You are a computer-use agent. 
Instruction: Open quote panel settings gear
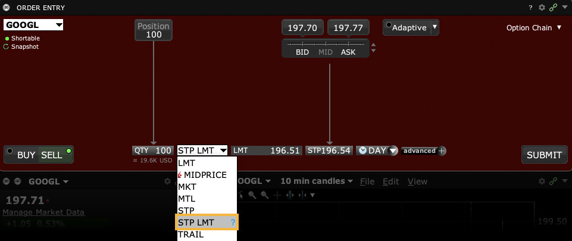point(167,181)
